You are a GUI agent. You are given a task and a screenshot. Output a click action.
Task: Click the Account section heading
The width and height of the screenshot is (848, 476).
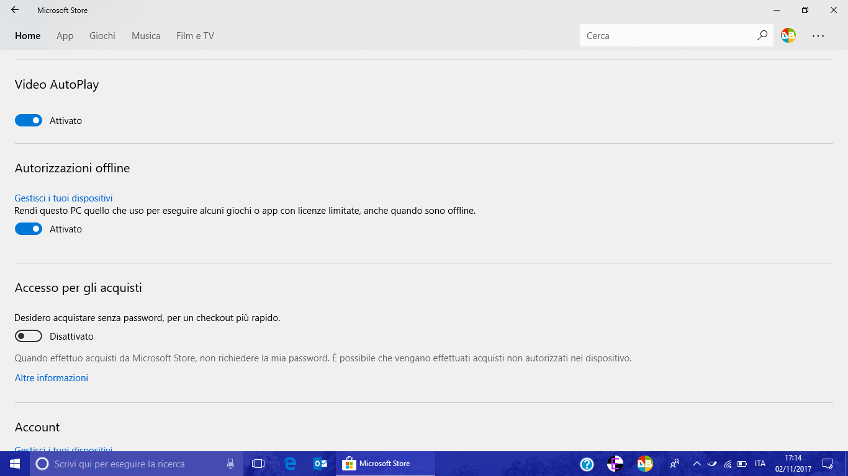(x=37, y=427)
